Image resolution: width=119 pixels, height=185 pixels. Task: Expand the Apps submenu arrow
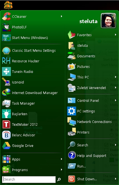pyautogui.click(x=61, y=159)
